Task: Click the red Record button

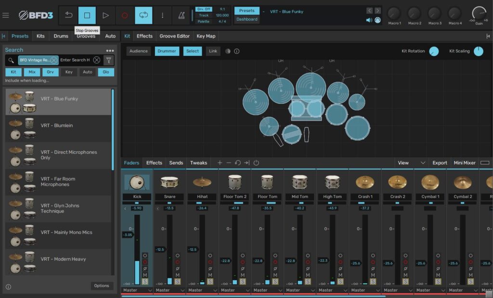Action: (x=125, y=15)
